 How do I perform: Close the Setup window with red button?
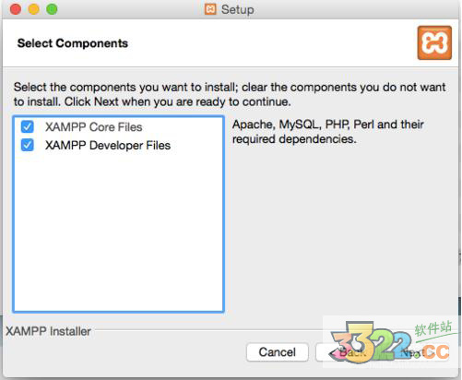tap(16, 9)
